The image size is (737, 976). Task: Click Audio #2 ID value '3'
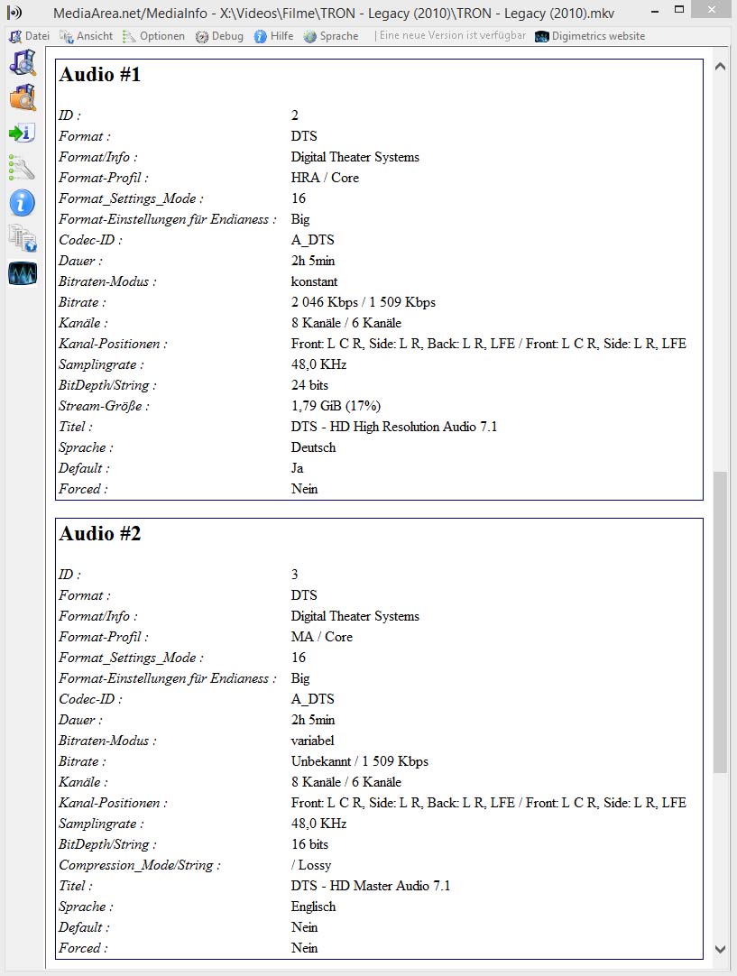coord(294,575)
